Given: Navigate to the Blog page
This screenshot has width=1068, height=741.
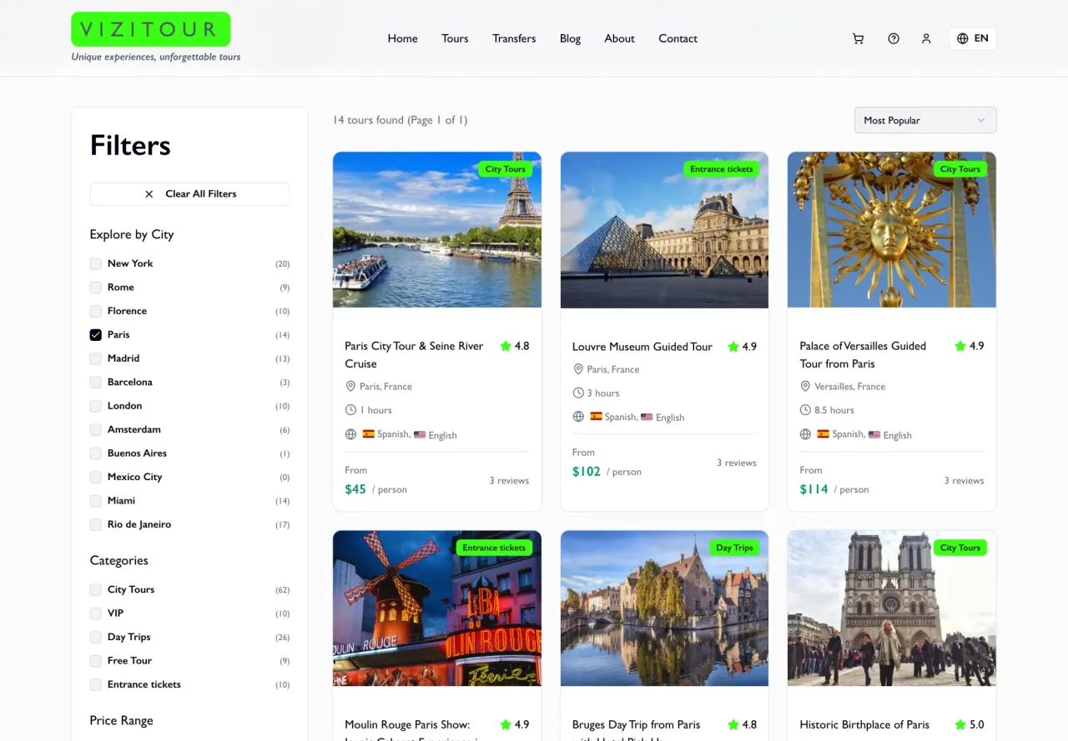Looking at the screenshot, I should pyautogui.click(x=571, y=38).
